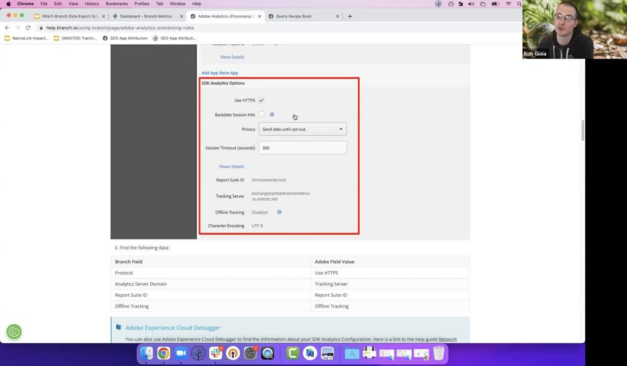Enable the Backdate Session Hits checkbox
Screen dimensions: 627x366
261,114
